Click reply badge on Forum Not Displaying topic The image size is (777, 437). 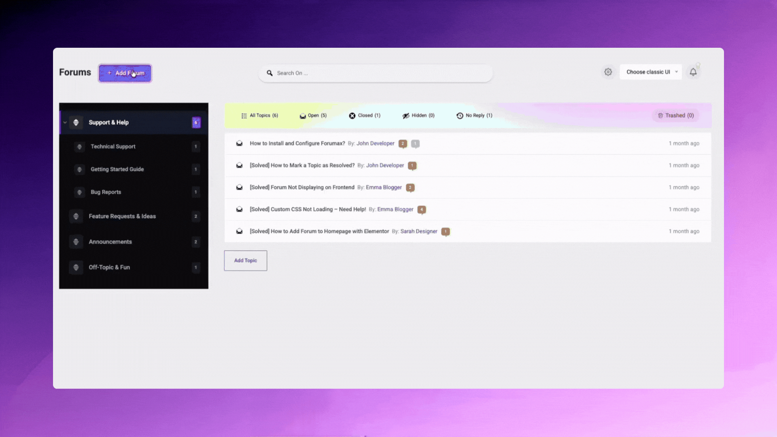[410, 188]
